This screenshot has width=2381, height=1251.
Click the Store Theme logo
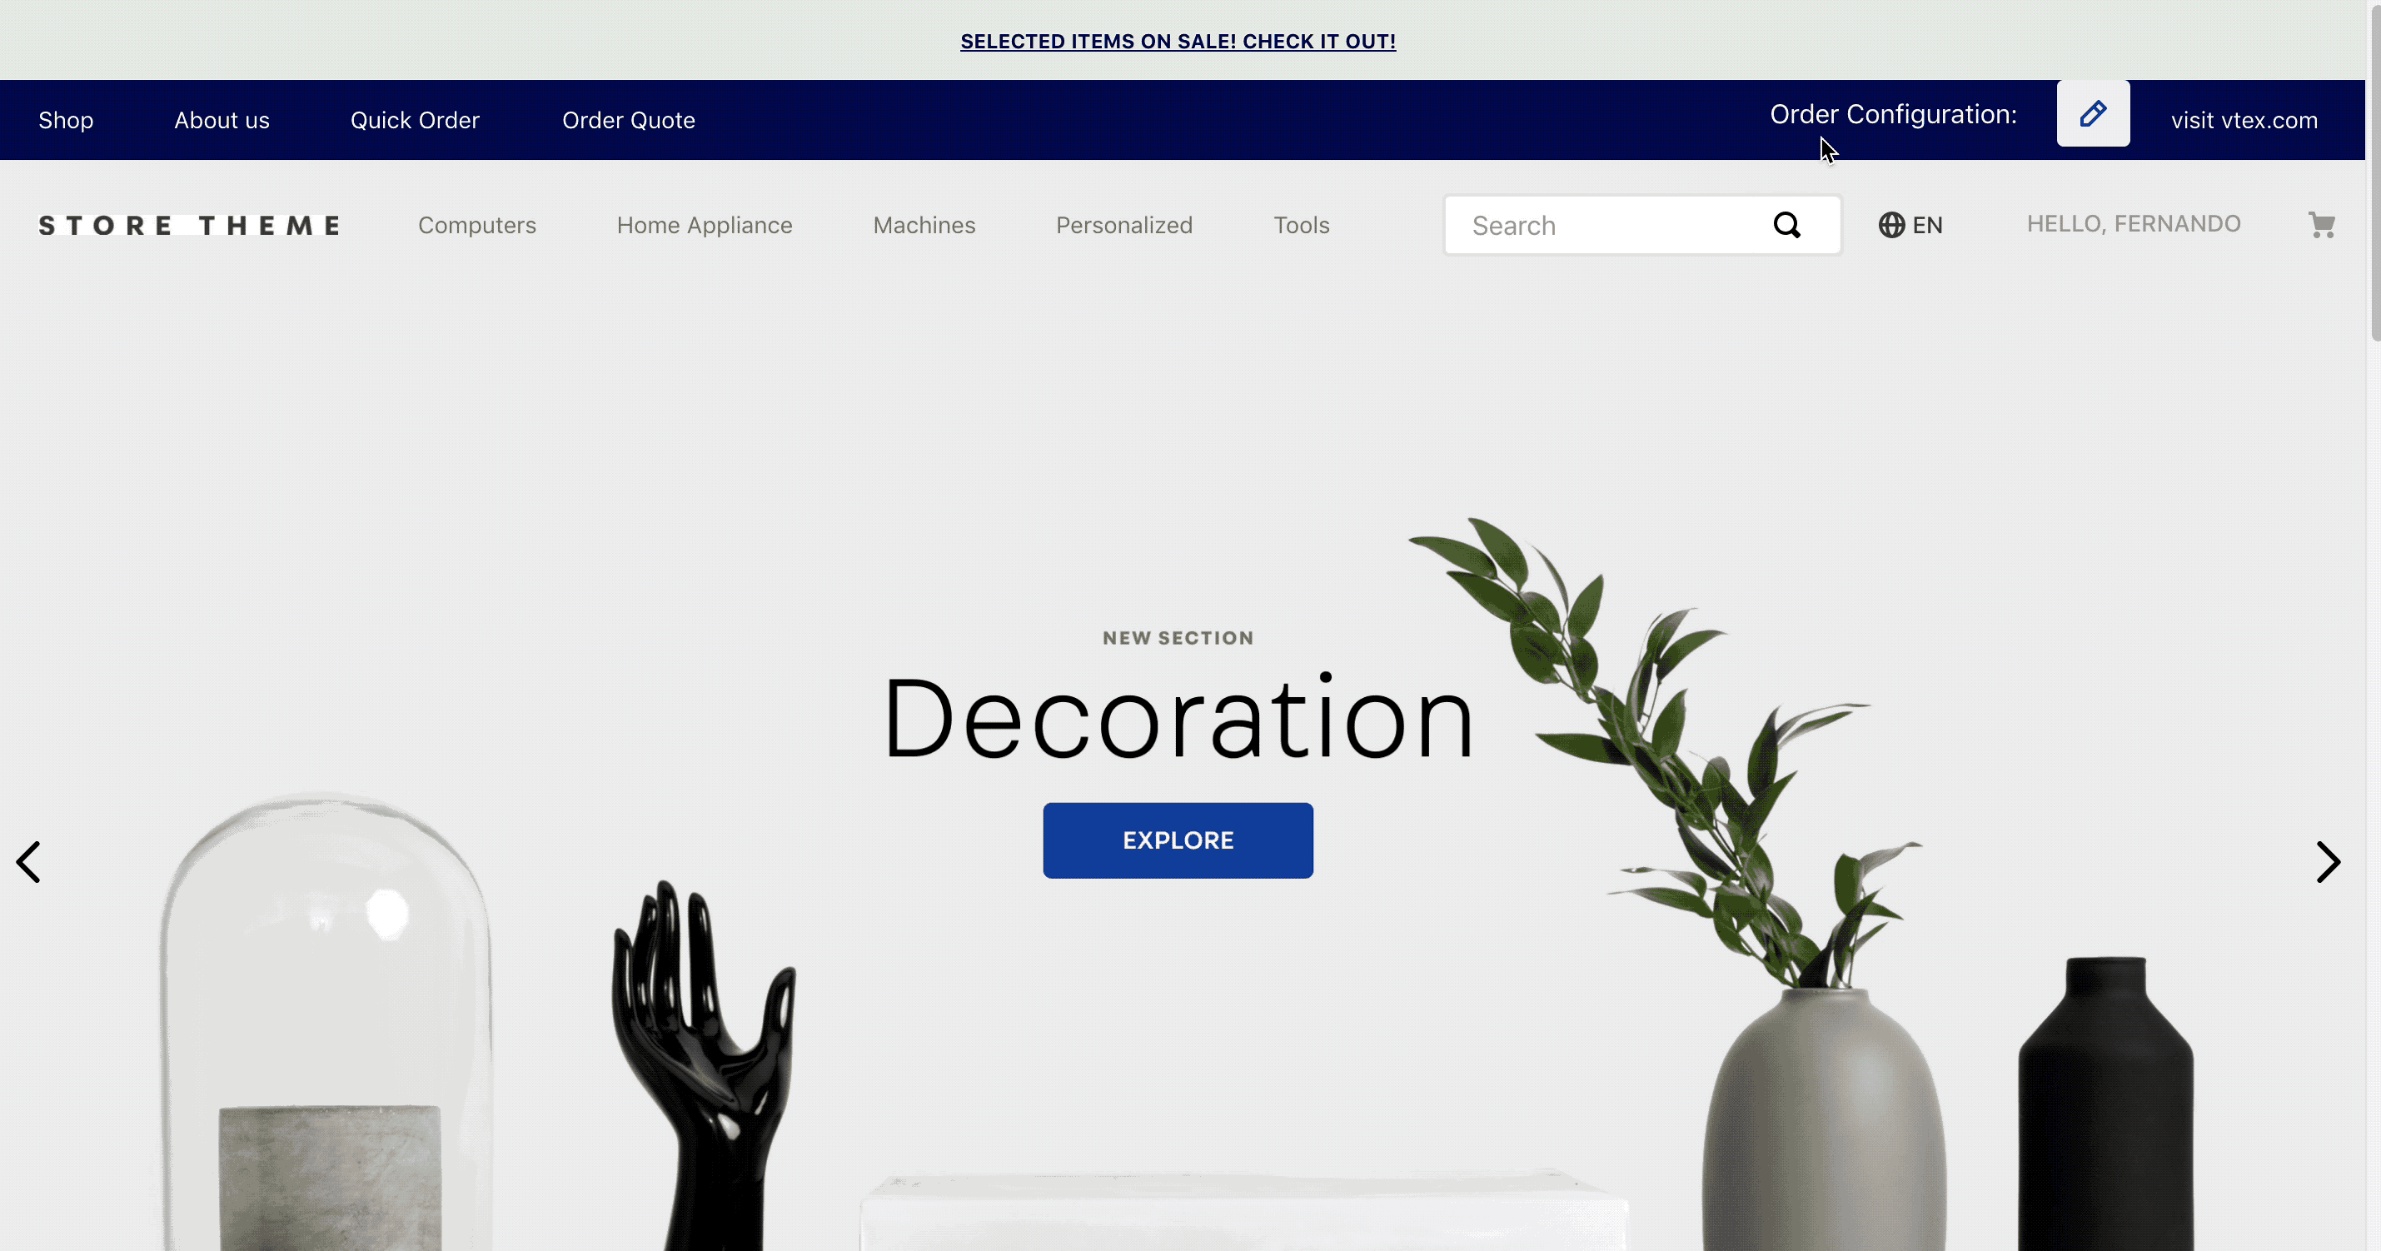point(187,224)
